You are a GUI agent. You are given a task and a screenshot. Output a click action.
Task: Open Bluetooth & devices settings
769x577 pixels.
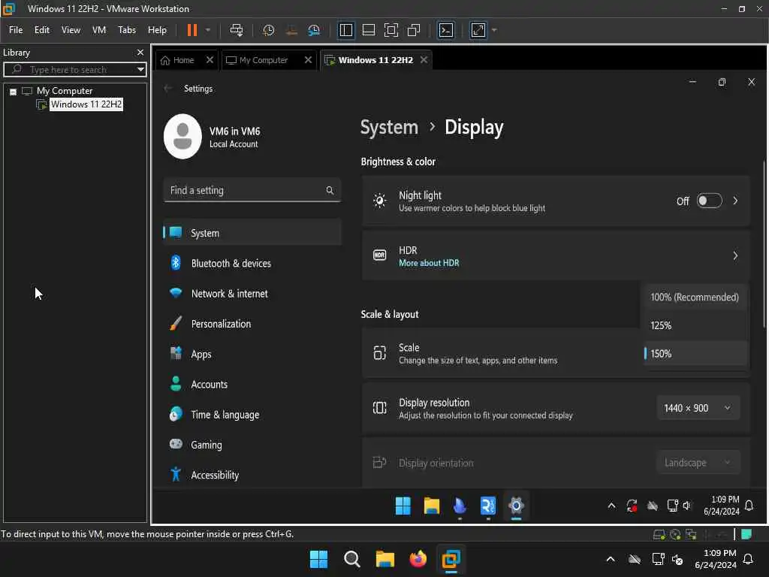(x=252, y=264)
